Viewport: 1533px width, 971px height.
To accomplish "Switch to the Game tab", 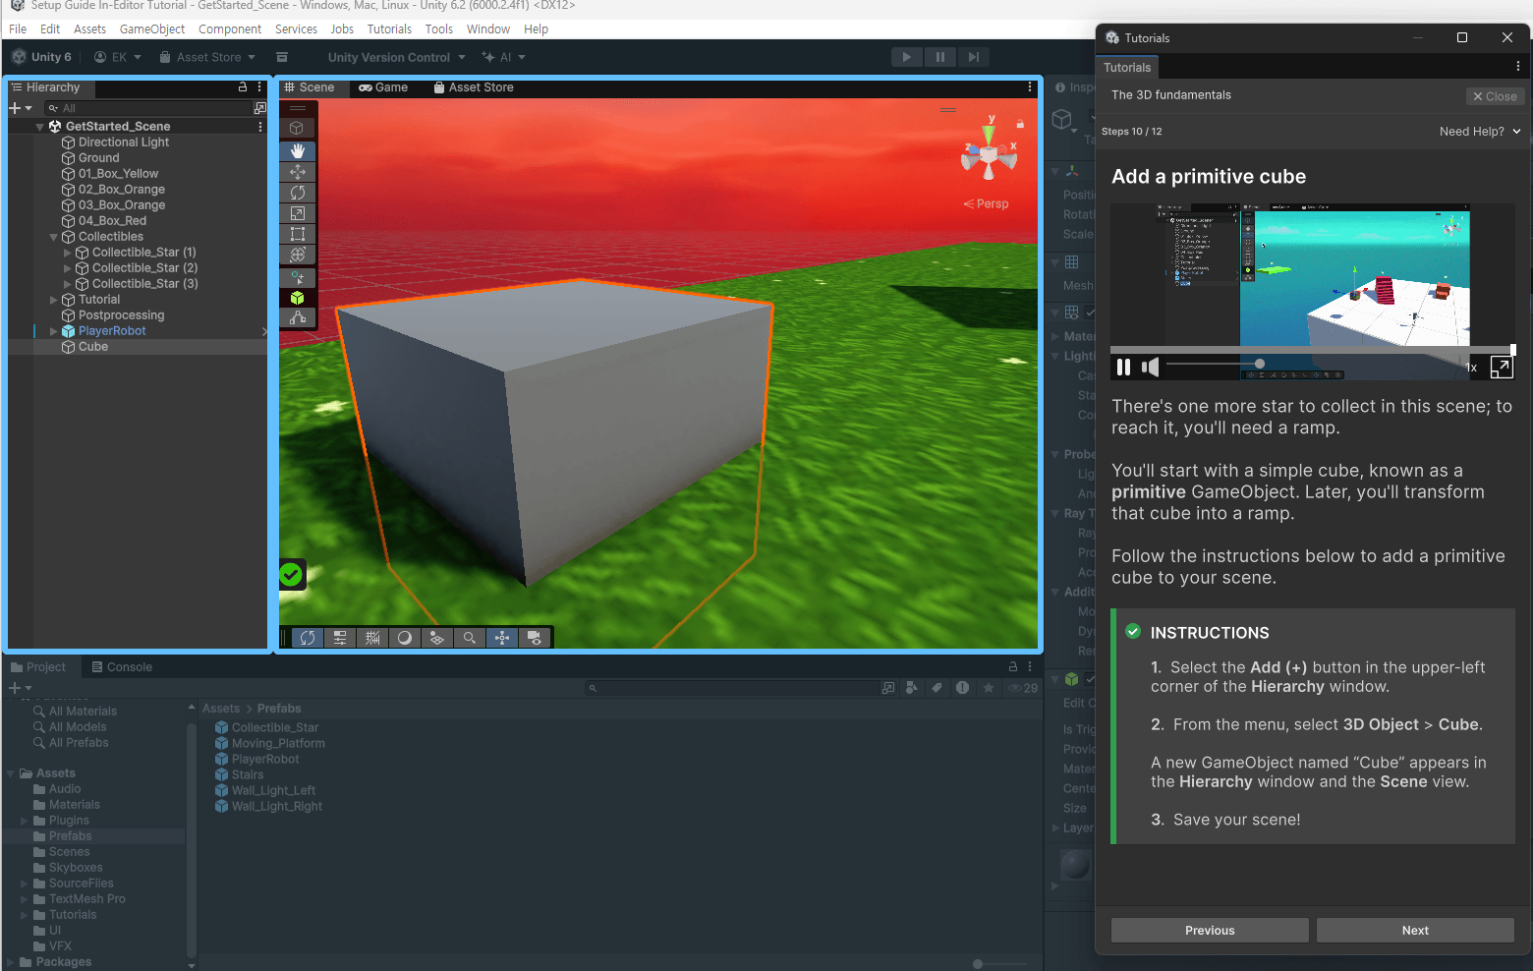I will pos(383,87).
